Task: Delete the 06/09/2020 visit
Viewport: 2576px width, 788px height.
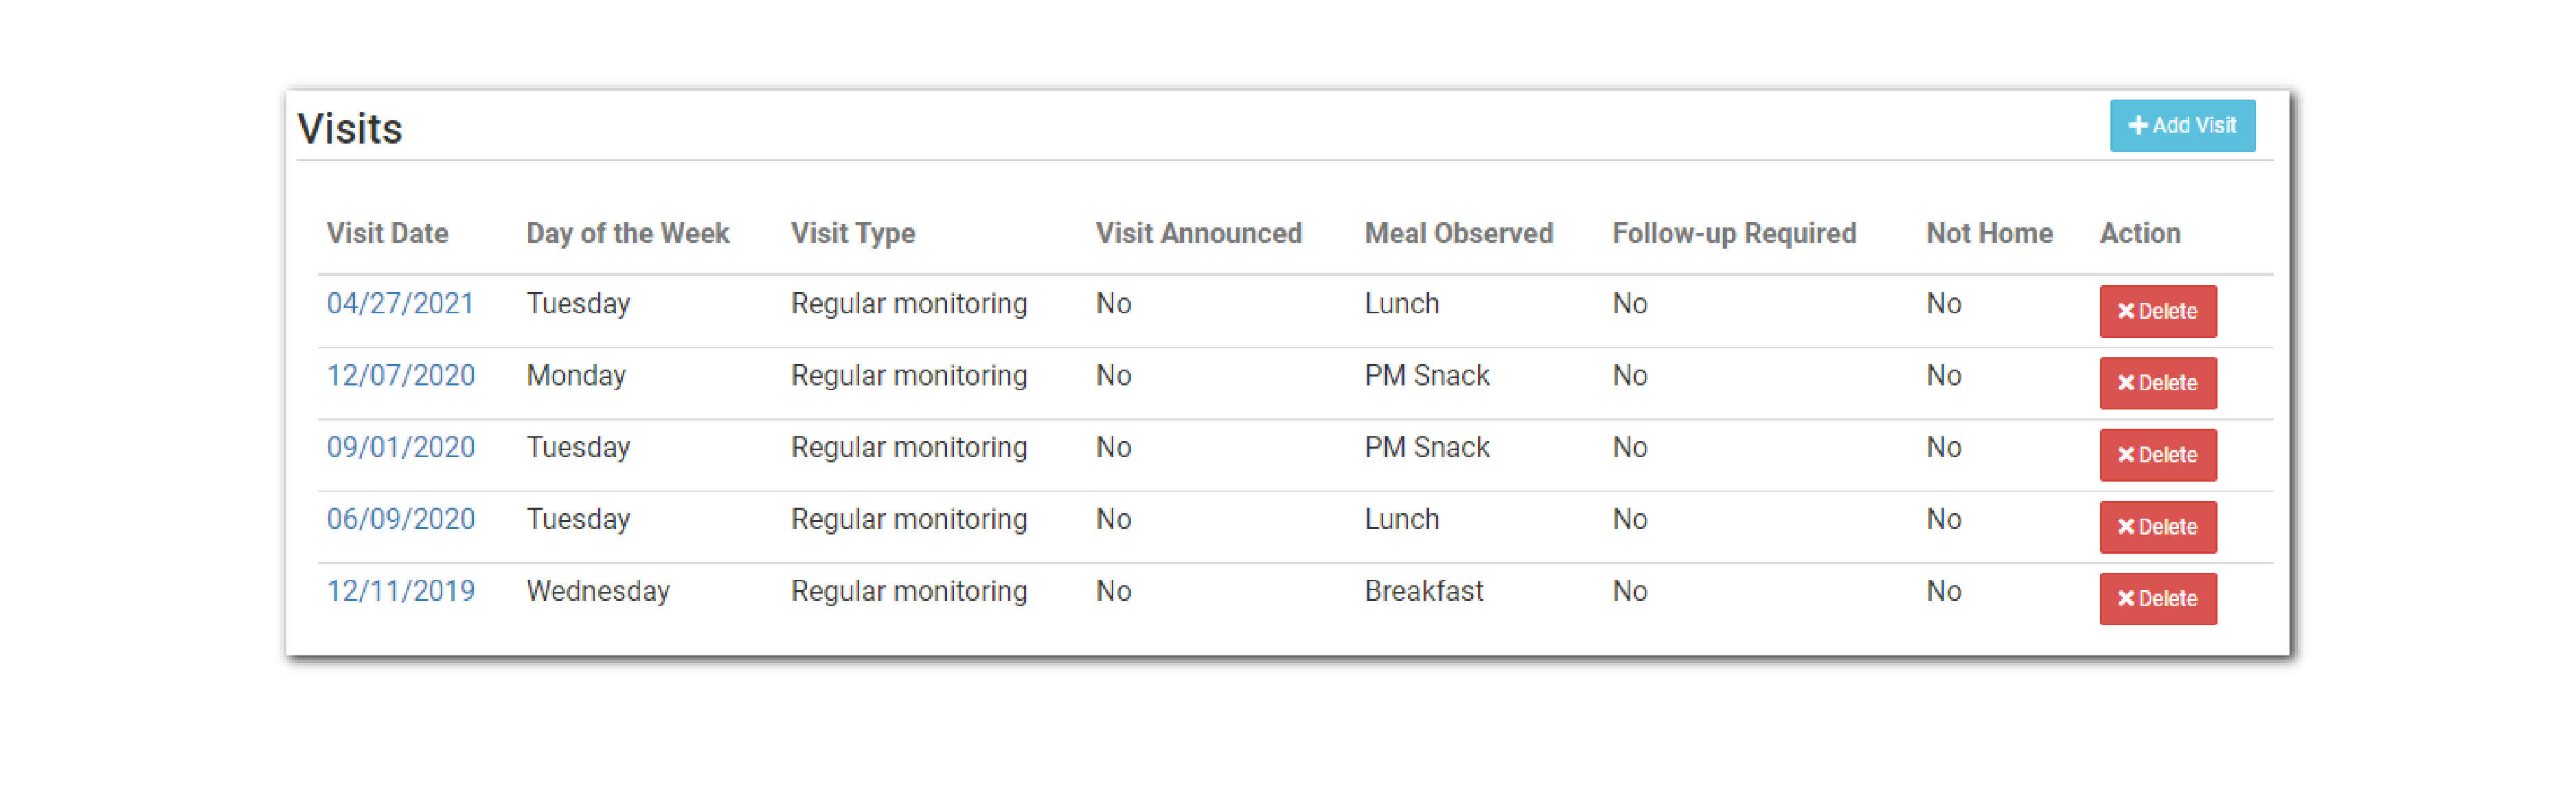Action: point(2157,528)
